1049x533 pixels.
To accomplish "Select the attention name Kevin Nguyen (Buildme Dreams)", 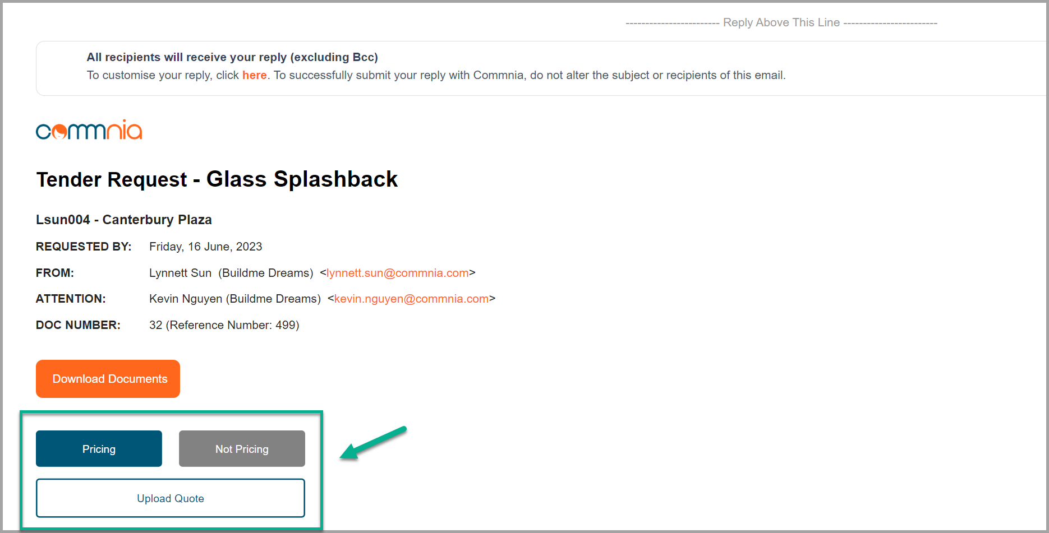I will 235,299.
